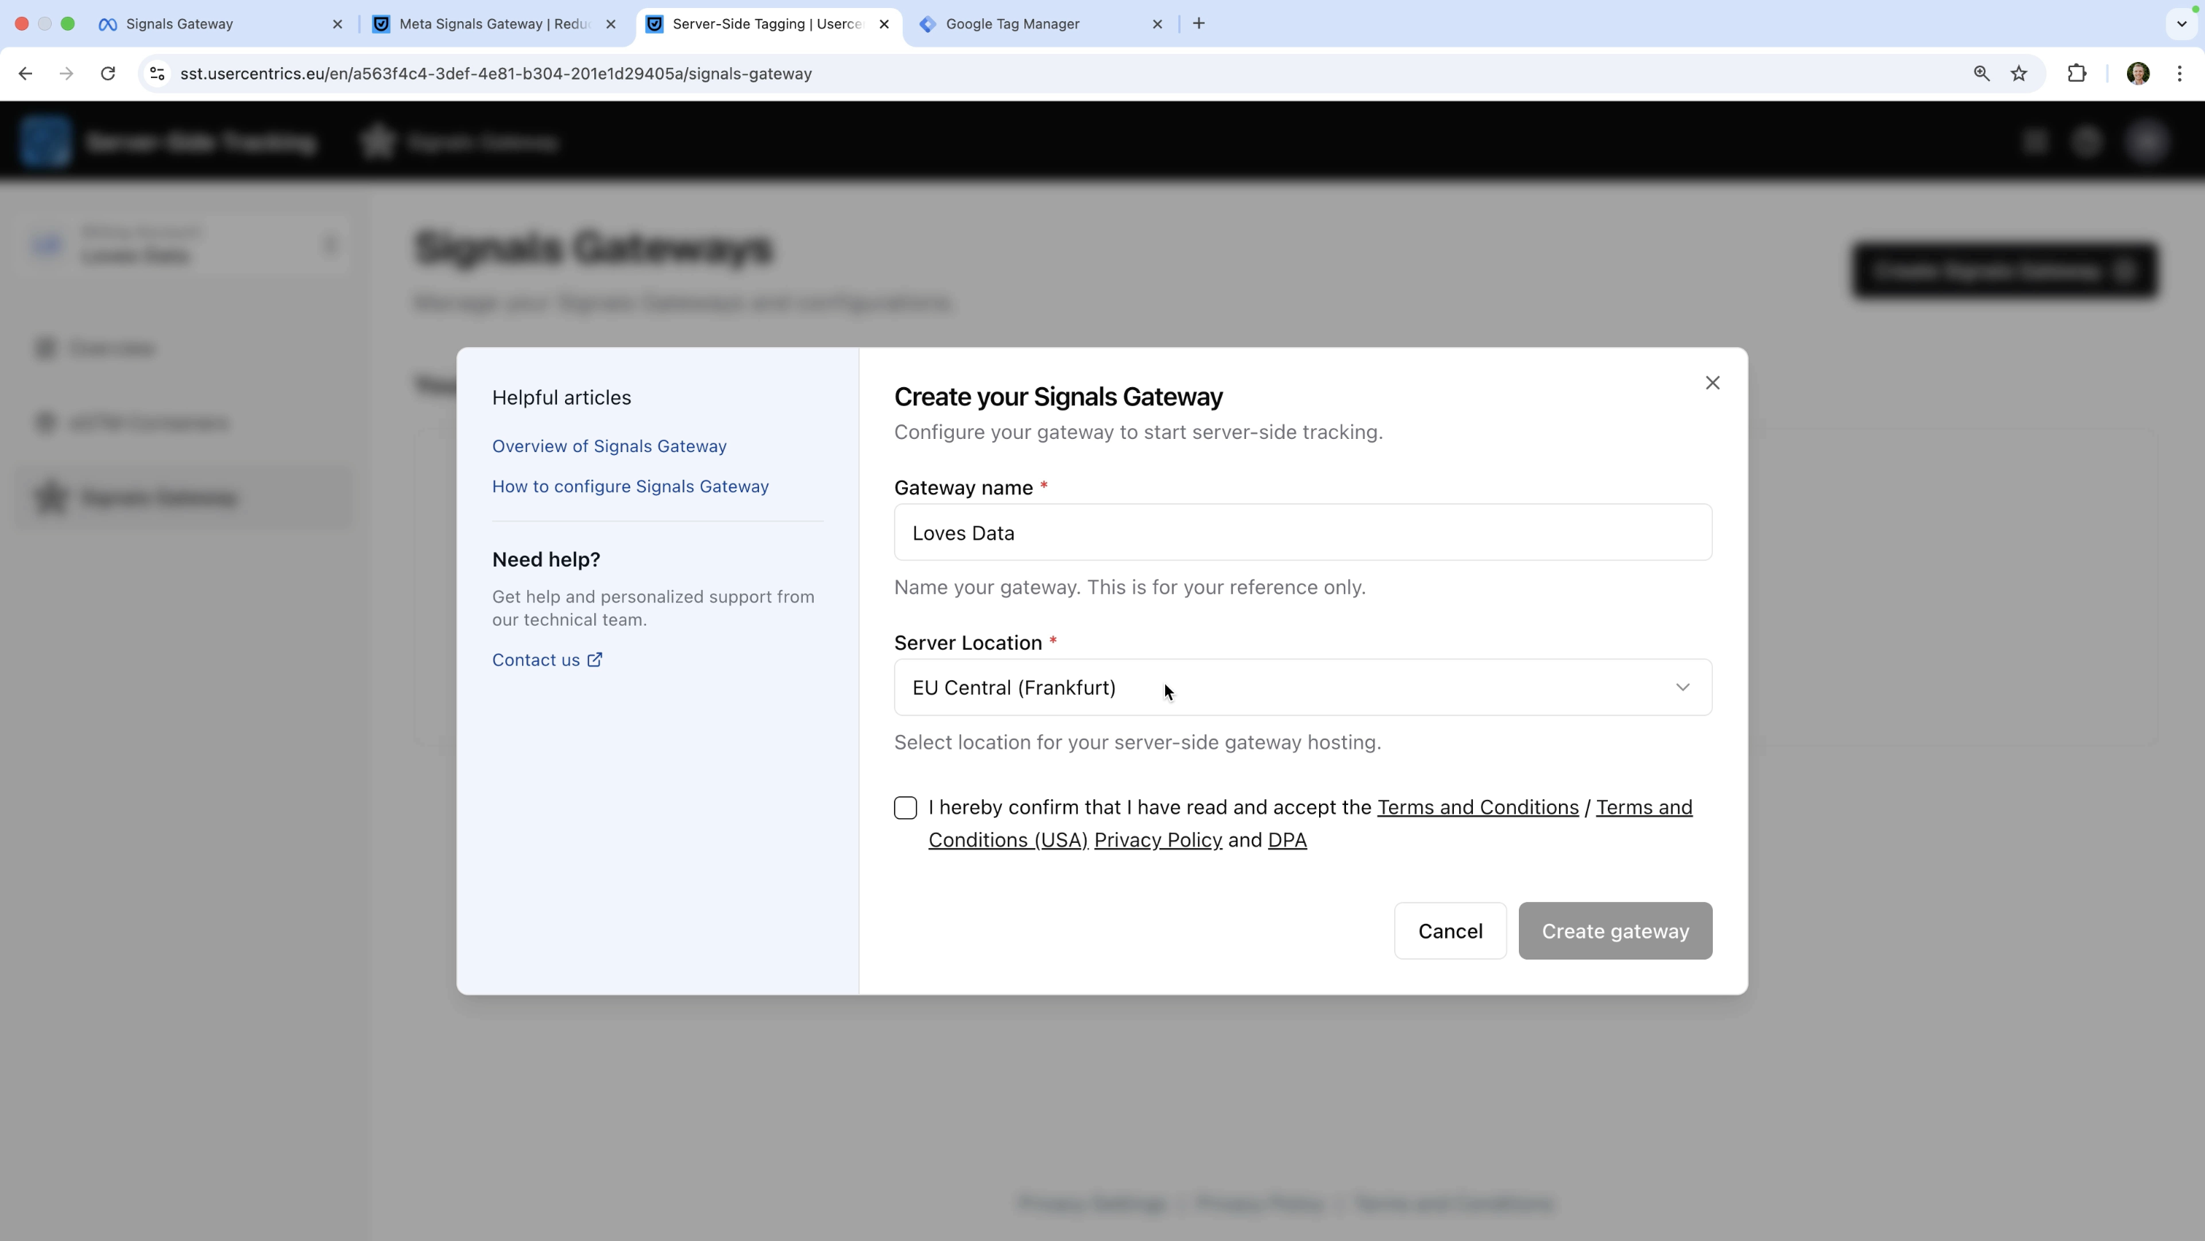This screenshot has width=2205, height=1241.
Task: Click the grid icon in the app header
Action: [x=2034, y=141]
